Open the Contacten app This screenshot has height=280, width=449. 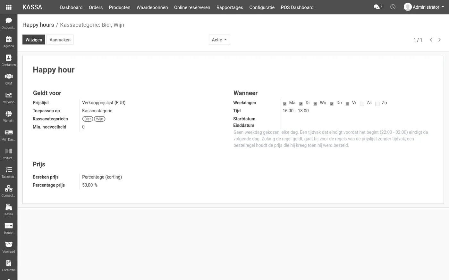click(9, 60)
